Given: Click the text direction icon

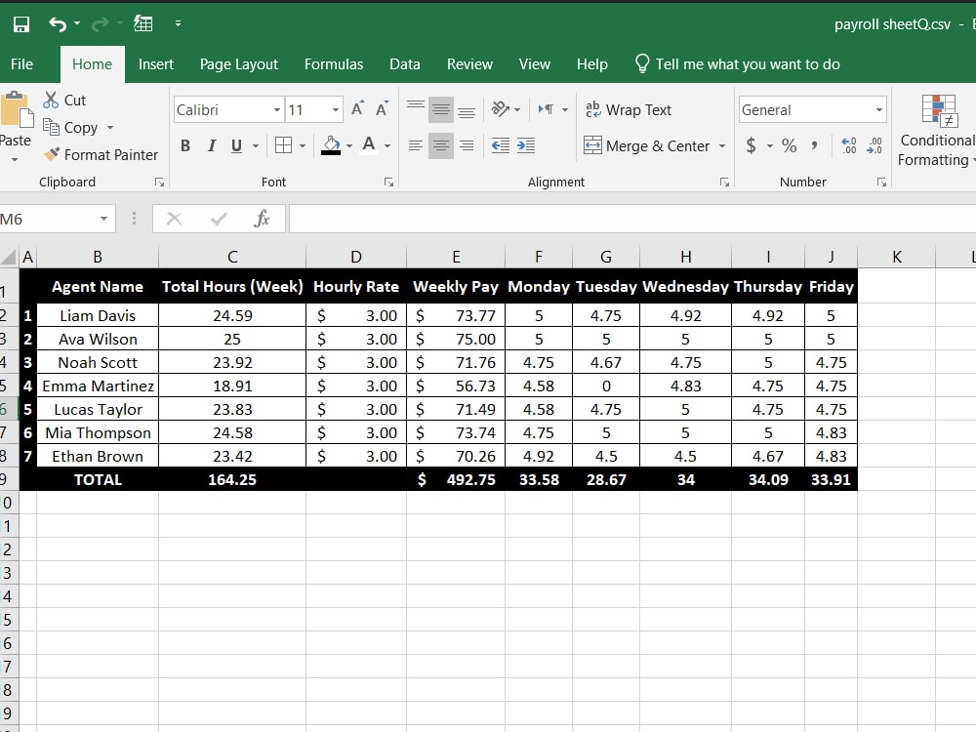Looking at the screenshot, I should pos(546,109).
